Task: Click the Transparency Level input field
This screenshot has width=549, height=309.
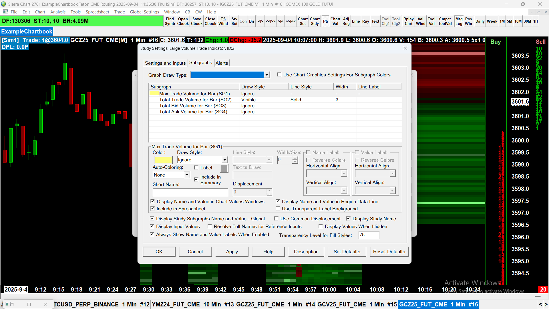Action: coord(369,235)
